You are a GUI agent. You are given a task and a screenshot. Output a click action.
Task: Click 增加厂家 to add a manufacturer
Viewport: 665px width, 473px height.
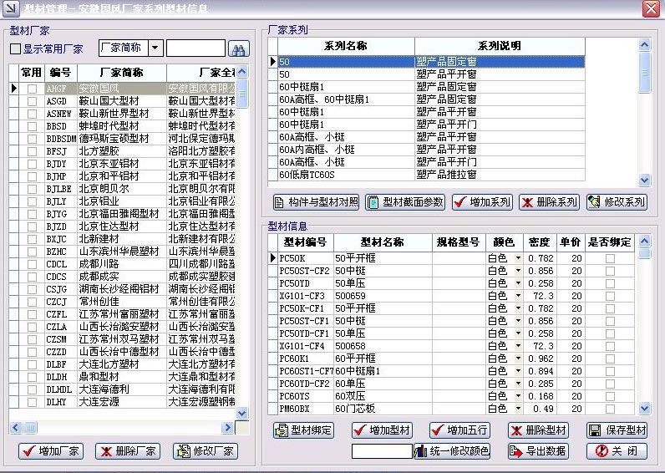pyautogui.click(x=51, y=451)
